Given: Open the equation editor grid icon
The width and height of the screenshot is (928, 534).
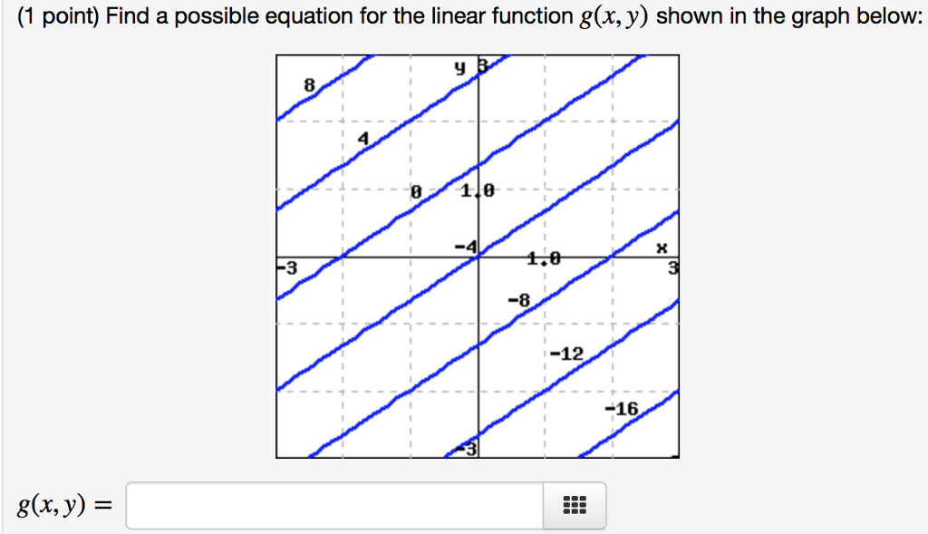Looking at the screenshot, I should (x=575, y=506).
